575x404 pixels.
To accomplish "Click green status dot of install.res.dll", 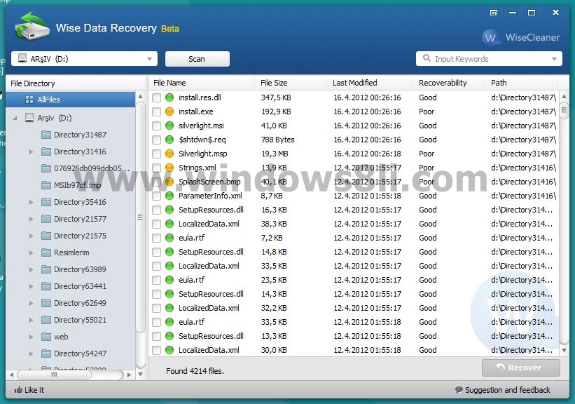I will pyautogui.click(x=169, y=97).
